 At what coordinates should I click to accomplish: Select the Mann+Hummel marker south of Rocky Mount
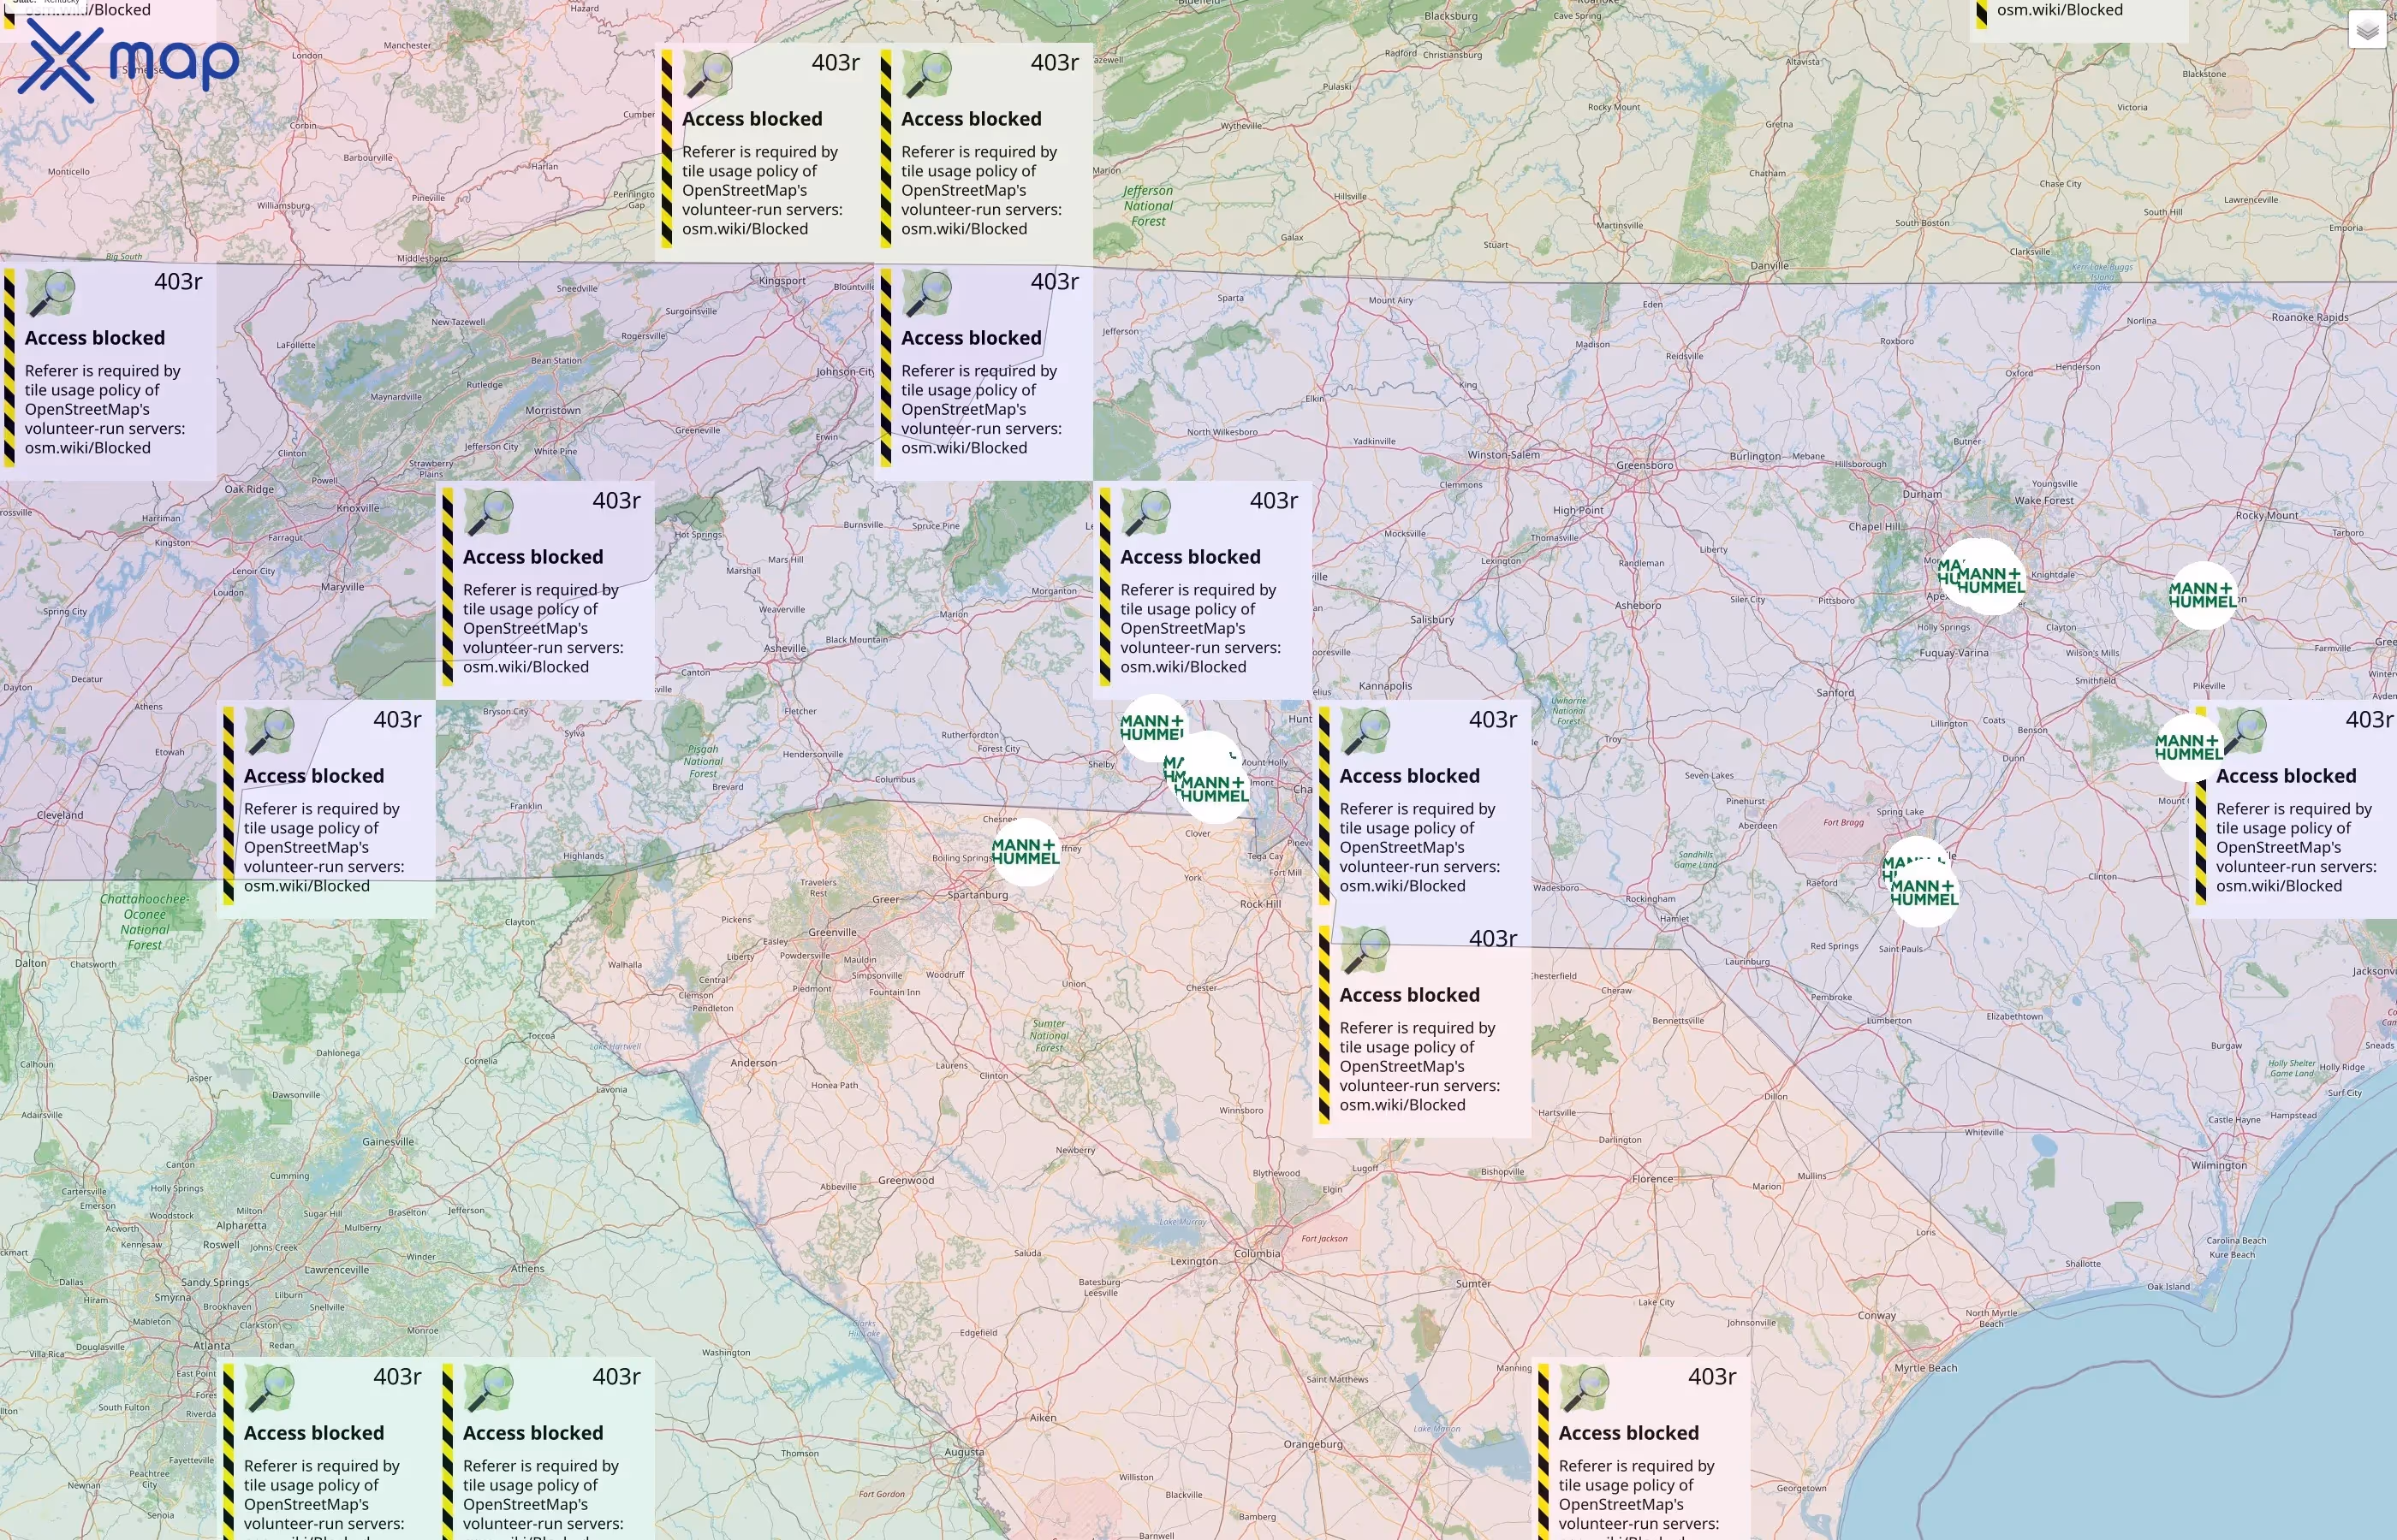click(2202, 595)
